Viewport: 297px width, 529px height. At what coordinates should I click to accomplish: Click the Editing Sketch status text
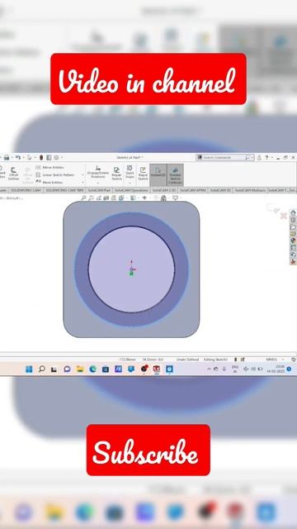point(216,360)
